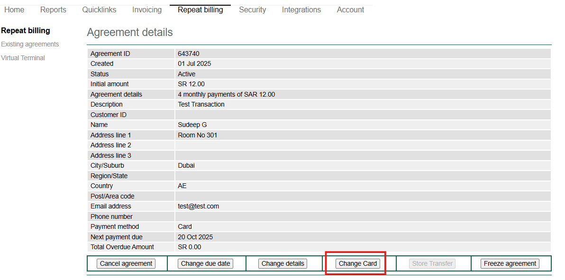
Task: Click the Agreement ID value 643740
Action: (189, 54)
